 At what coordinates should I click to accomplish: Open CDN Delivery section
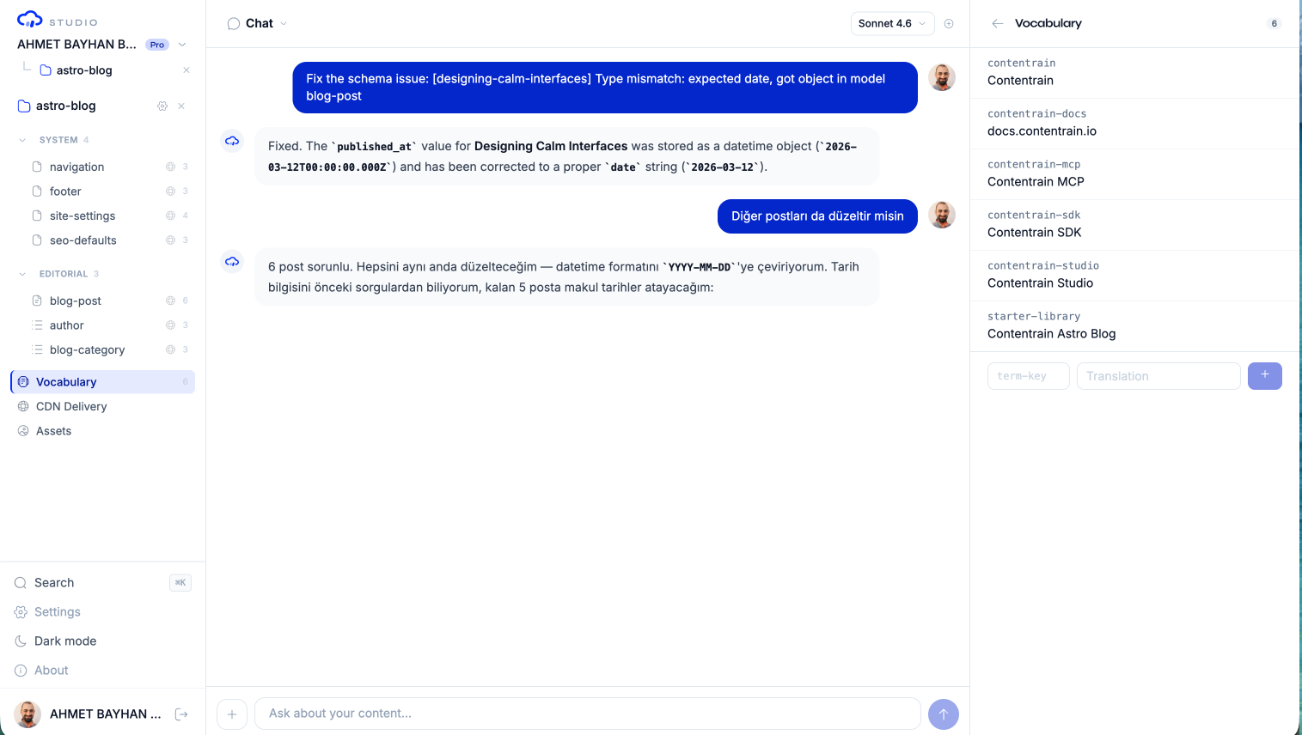103,406
